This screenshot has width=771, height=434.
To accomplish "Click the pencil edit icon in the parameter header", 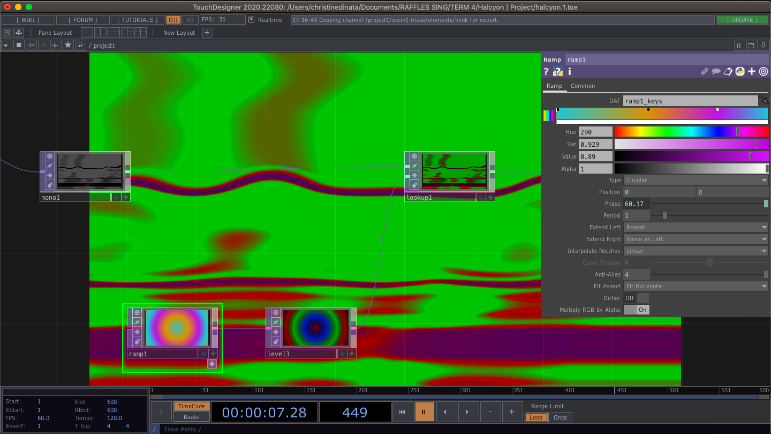I will 705,71.
